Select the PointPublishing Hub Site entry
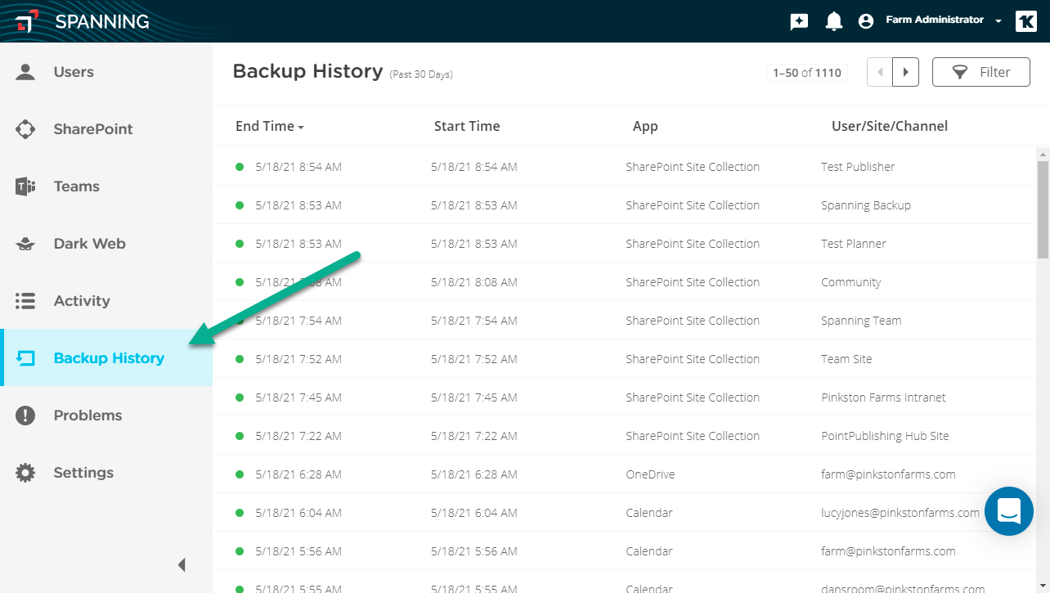Screen dimensions: 1050x593 click(885, 436)
